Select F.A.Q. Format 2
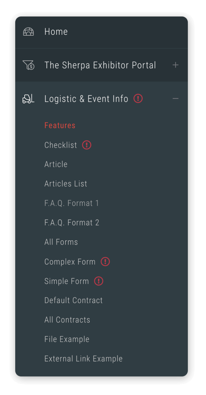Screen dimensions: 206x395 point(72,222)
